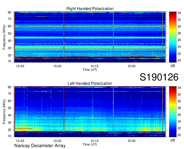Click the 20 MHz tick label on the left-handed plot
Viewport: 184px width, 149px height.
pyautogui.click(x=9, y=130)
